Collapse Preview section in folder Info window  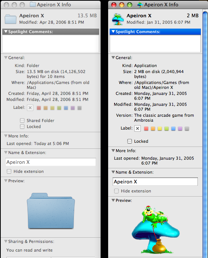6,181
